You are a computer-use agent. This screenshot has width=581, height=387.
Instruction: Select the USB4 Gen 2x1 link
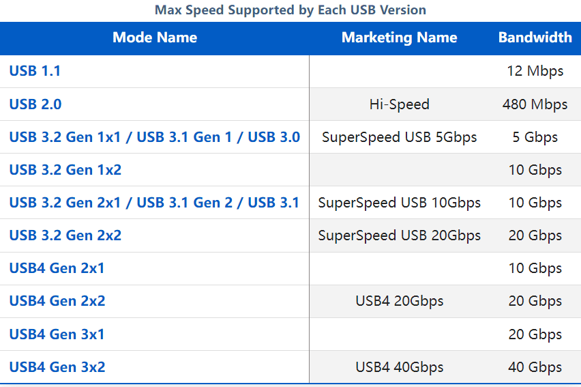tap(57, 268)
